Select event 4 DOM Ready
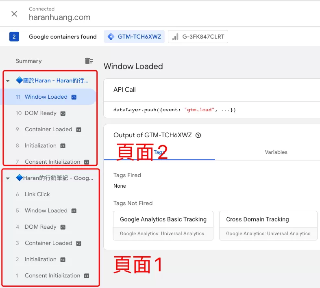The height and width of the screenshot is (288, 320). click(48, 227)
